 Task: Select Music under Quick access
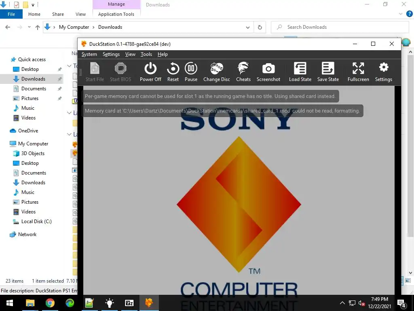(28, 108)
